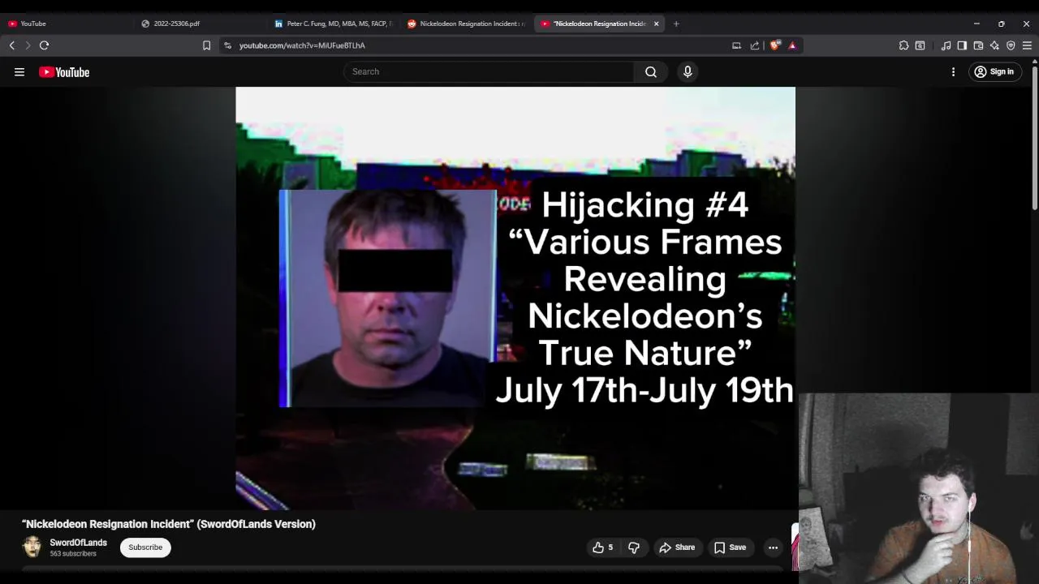Click the Sign in button
Viewport: 1039px width, 584px height.
tap(994, 72)
